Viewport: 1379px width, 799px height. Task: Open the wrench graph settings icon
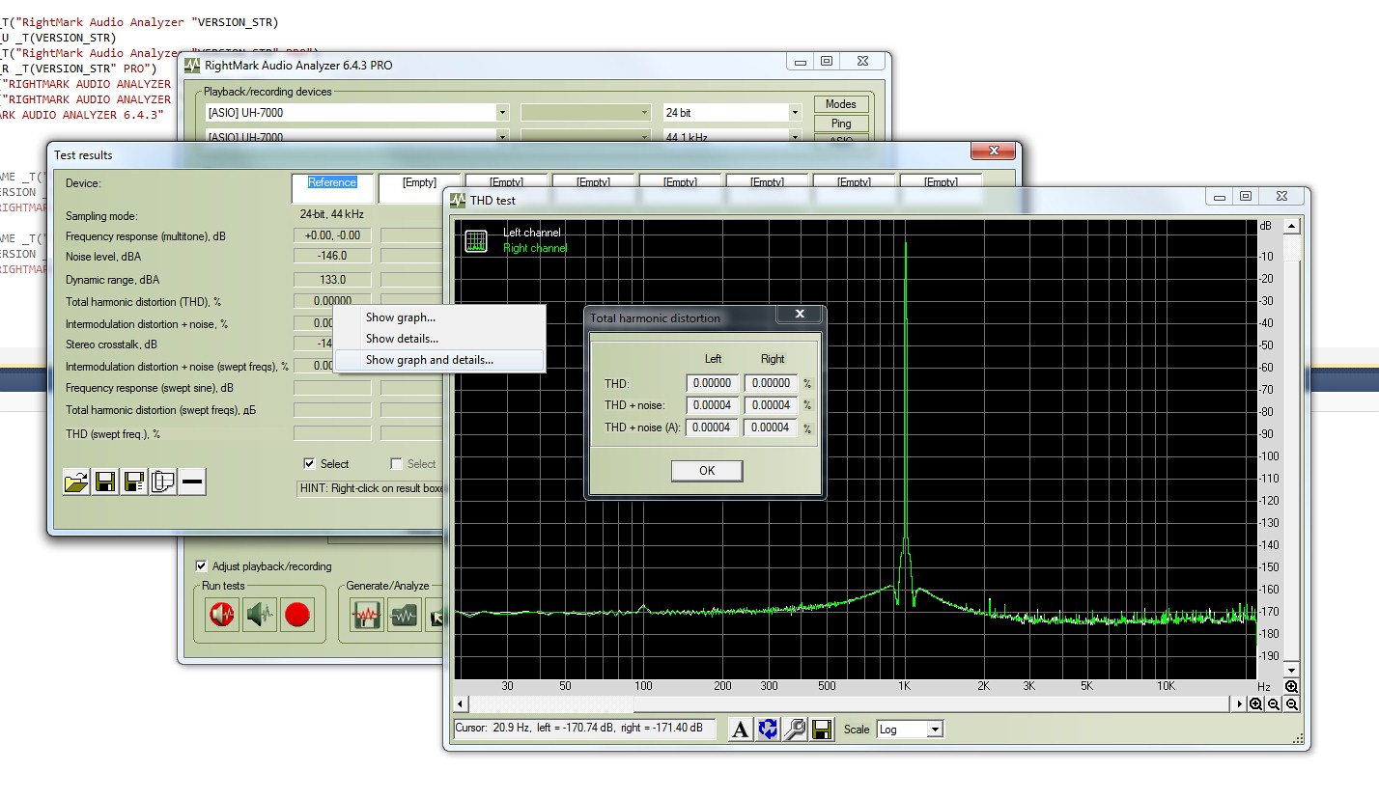[x=795, y=730]
